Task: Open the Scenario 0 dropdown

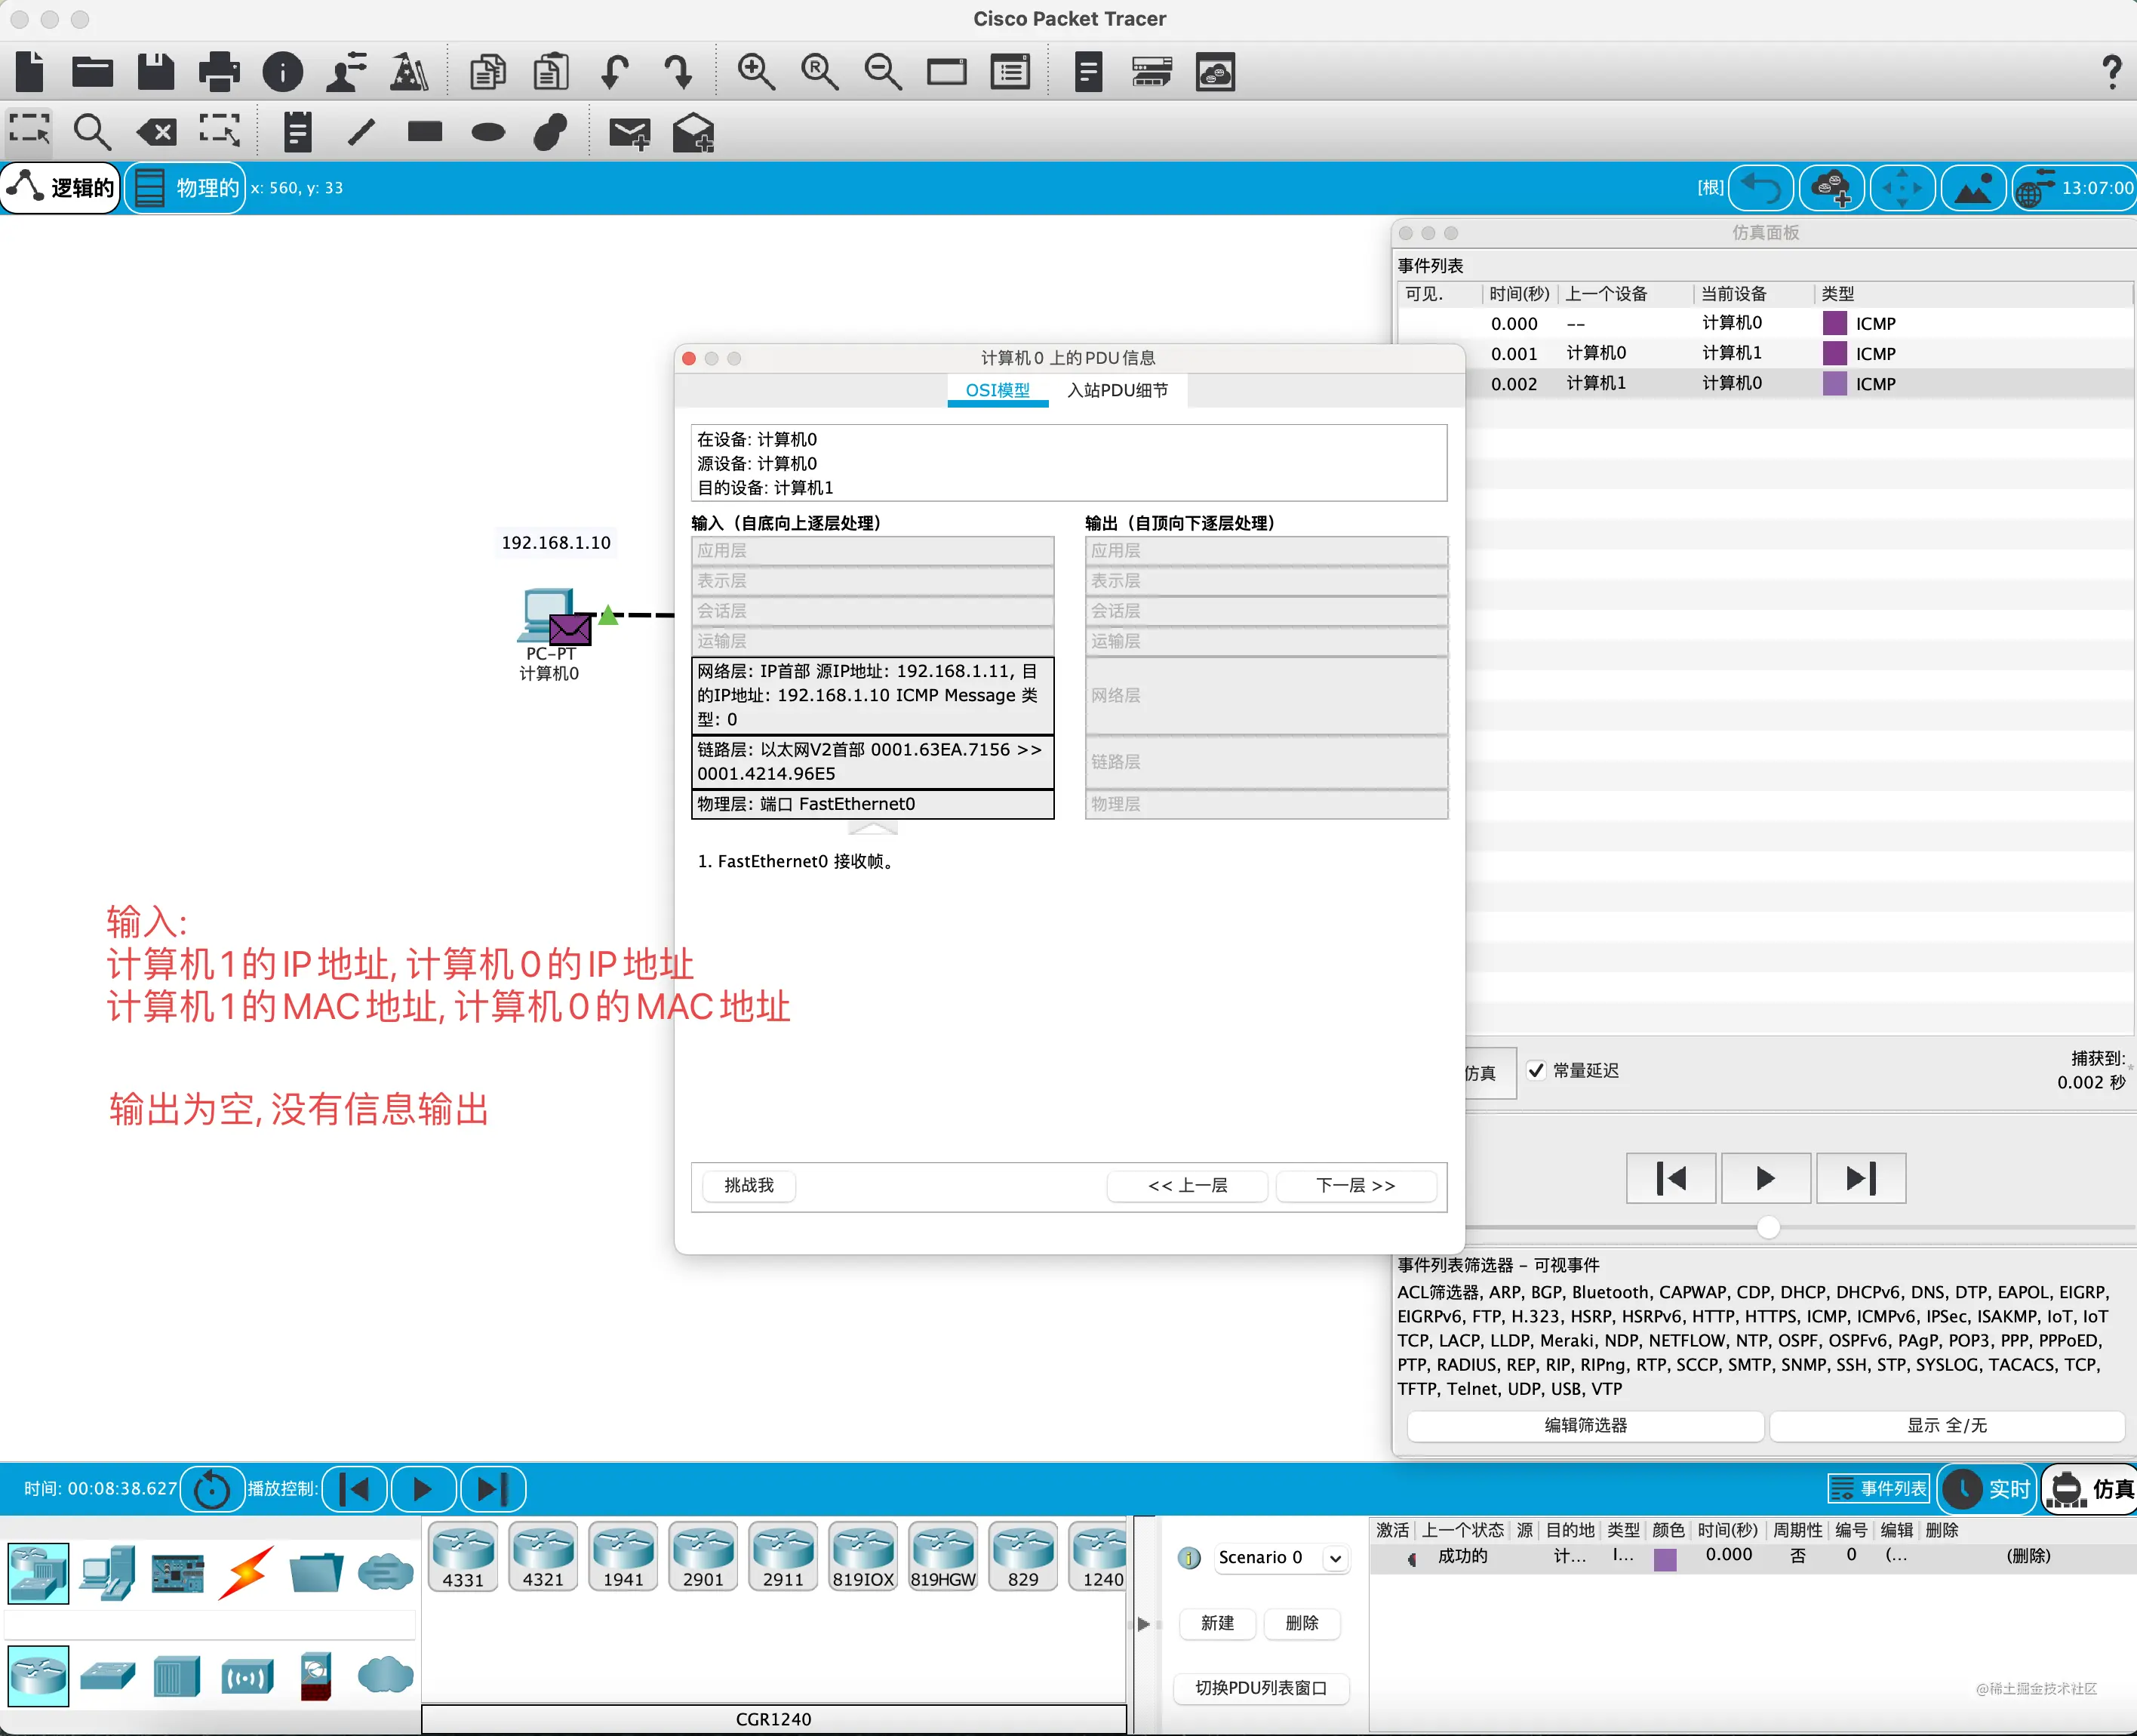Action: coord(1281,1557)
